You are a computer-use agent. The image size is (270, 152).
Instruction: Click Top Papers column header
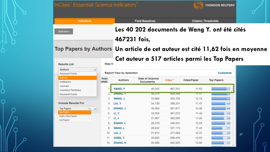coord(216,80)
